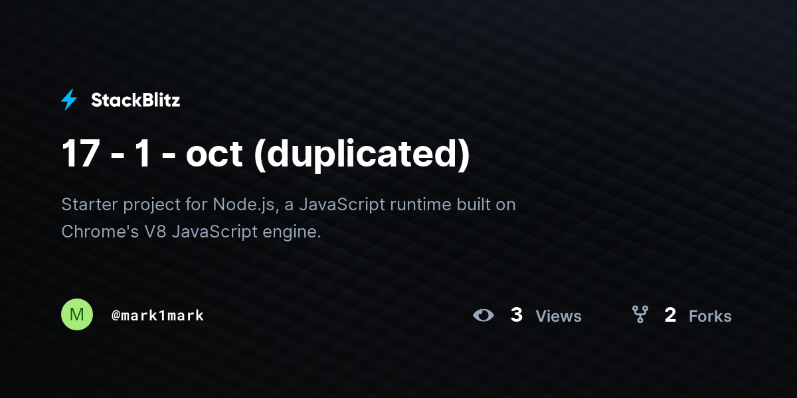Screen dimensions: 797x398
Task: Click the forks count number 2
Action: pos(670,315)
